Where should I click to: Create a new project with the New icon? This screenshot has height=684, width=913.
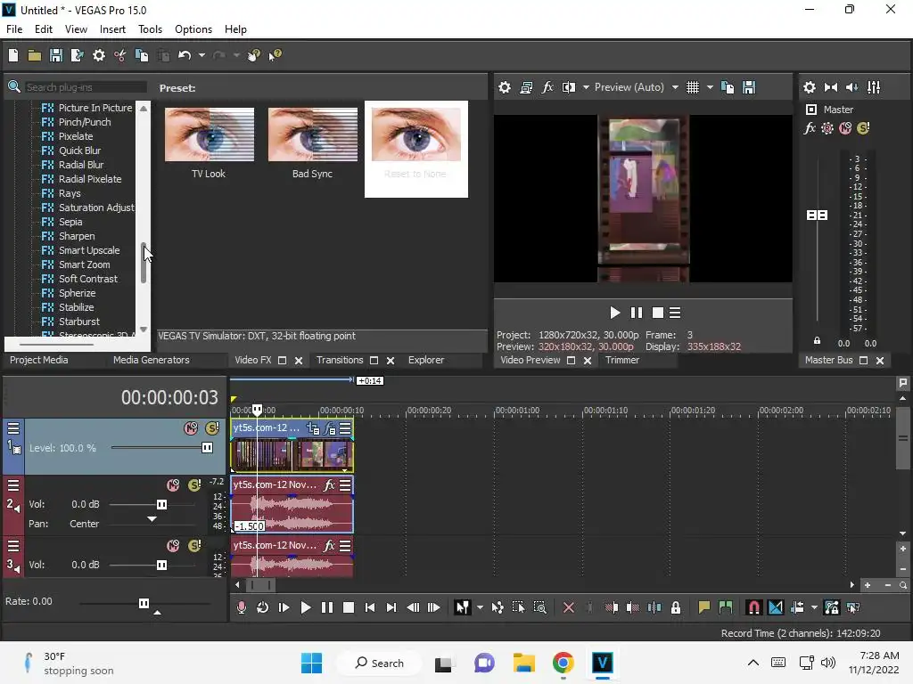click(13, 55)
